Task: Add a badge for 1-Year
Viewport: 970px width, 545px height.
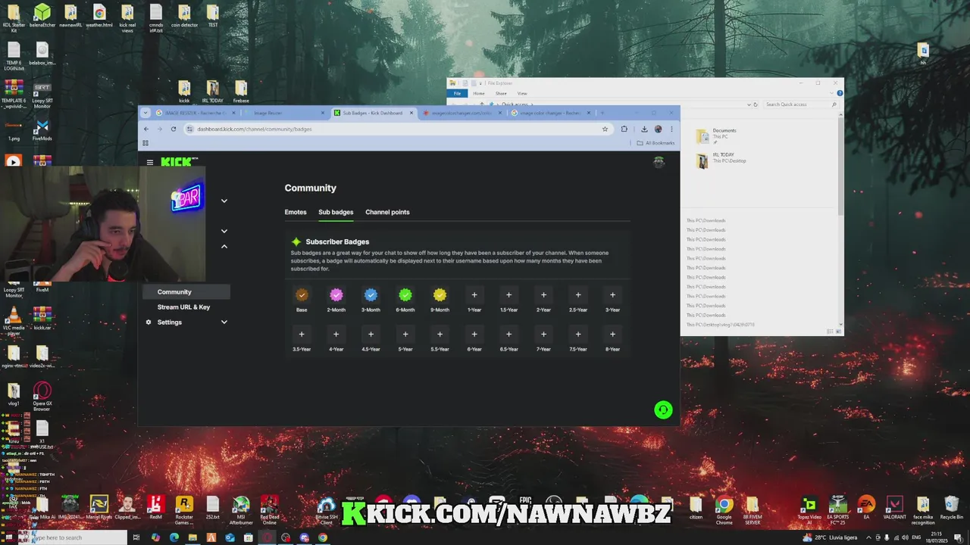Action: (x=474, y=295)
